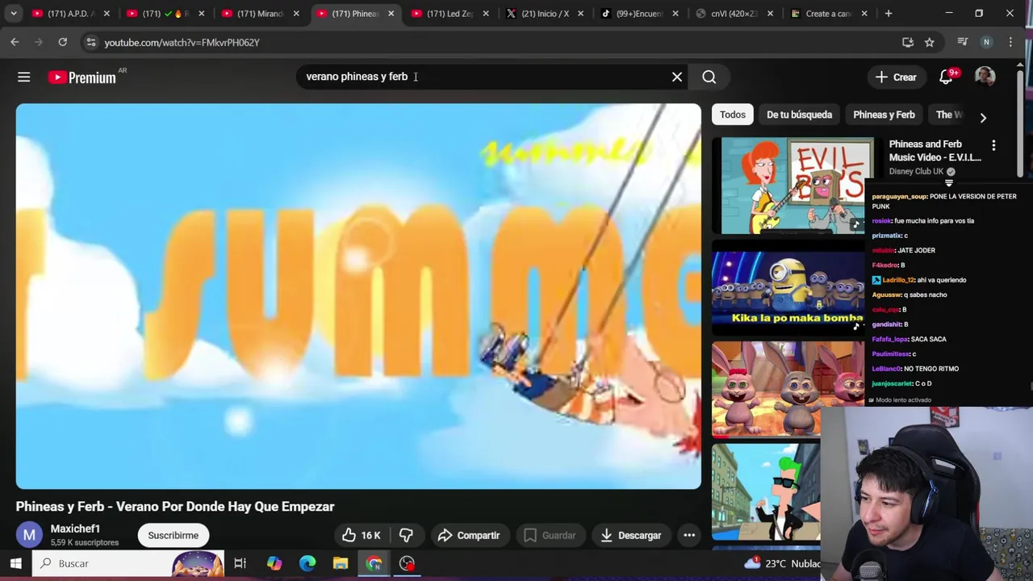This screenshot has height=581, width=1033.
Task: Dislike the video with thumbs down
Action: click(406, 535)
